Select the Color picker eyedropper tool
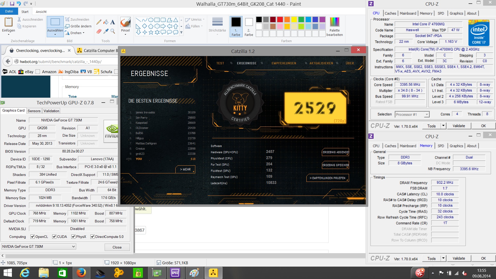Viewport: 496px width, 279px height. tap(106, 31)
